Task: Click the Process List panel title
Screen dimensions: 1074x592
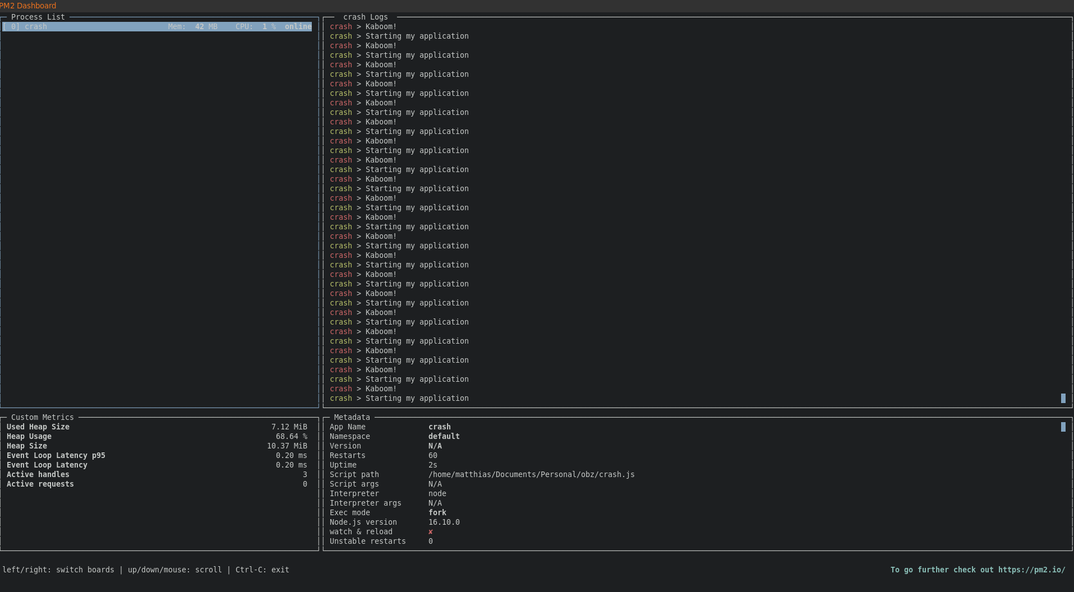Action: point(38,17)
